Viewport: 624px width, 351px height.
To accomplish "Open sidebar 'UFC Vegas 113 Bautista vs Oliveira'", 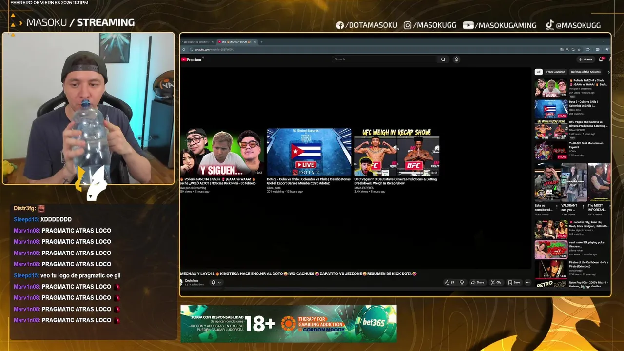I will pos(571,130).
